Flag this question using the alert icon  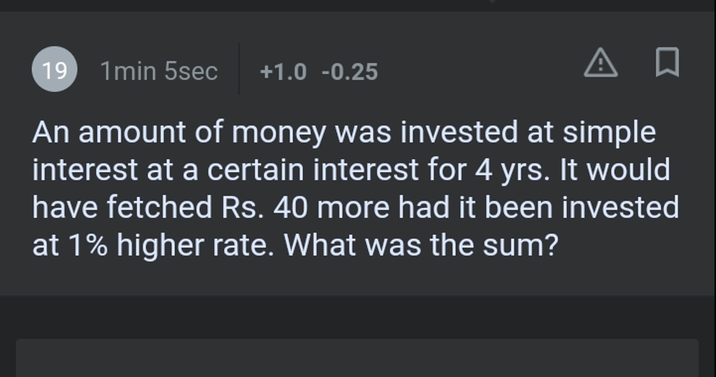click(x=600, y=63)
